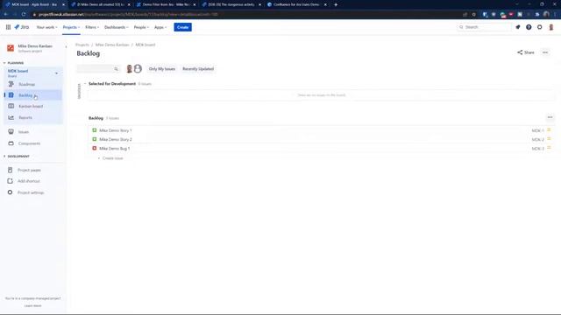This screenshot has width=561, height=315.
Task: Click the MDK board breadcrumb
Action: point(146,45)
